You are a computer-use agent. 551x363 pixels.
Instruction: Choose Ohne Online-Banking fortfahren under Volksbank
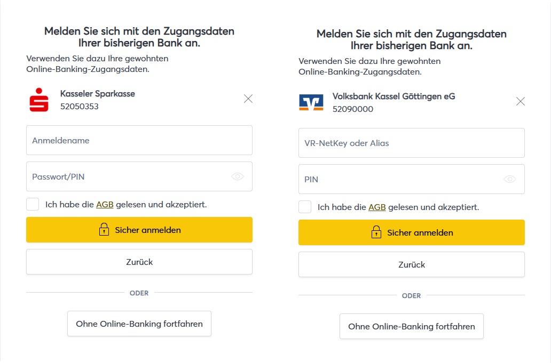point(411,326)
